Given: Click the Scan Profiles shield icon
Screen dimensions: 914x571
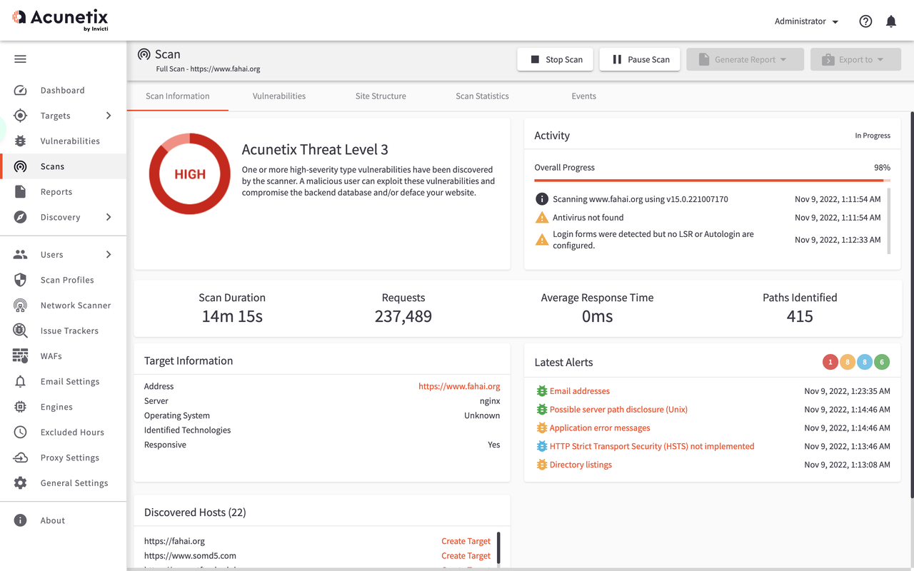Looking at the screenshot, I should coord(20,280).
